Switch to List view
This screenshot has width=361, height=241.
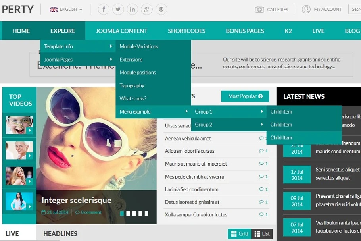(x=262, y=234)
